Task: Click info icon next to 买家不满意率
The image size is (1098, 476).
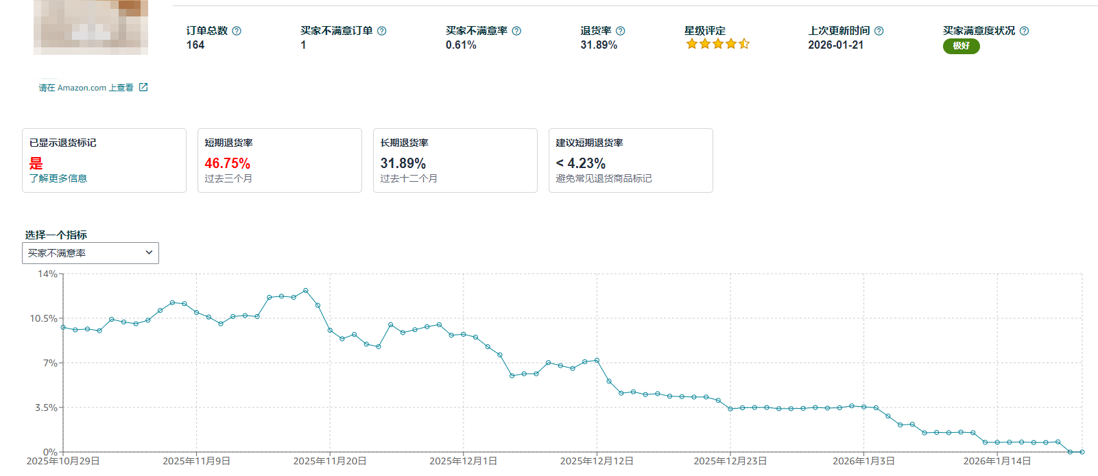Action: [x=516, y=31]
